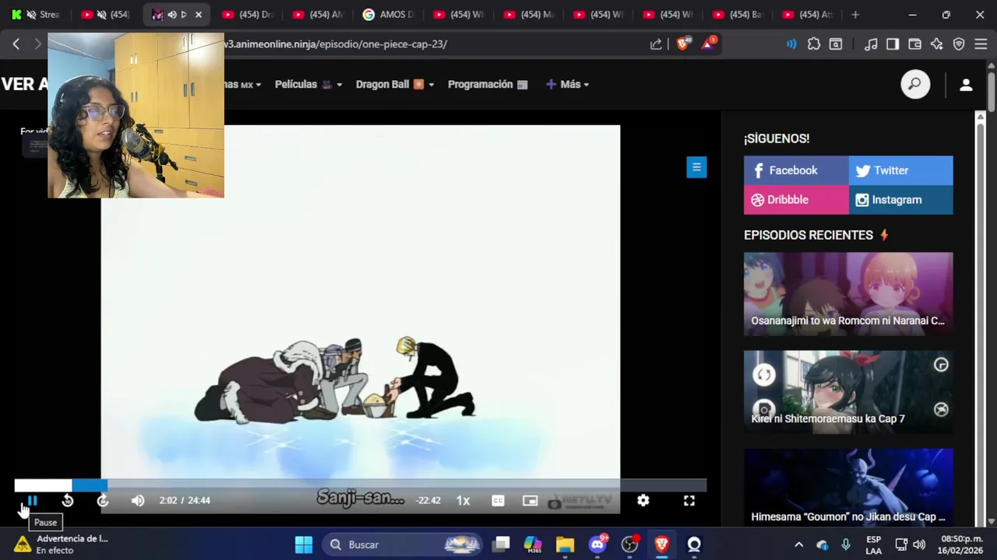The width and height of the screenshot is (997, 560).
Task: Open the extensions puzzle icon
Action: tap(814, 44)
